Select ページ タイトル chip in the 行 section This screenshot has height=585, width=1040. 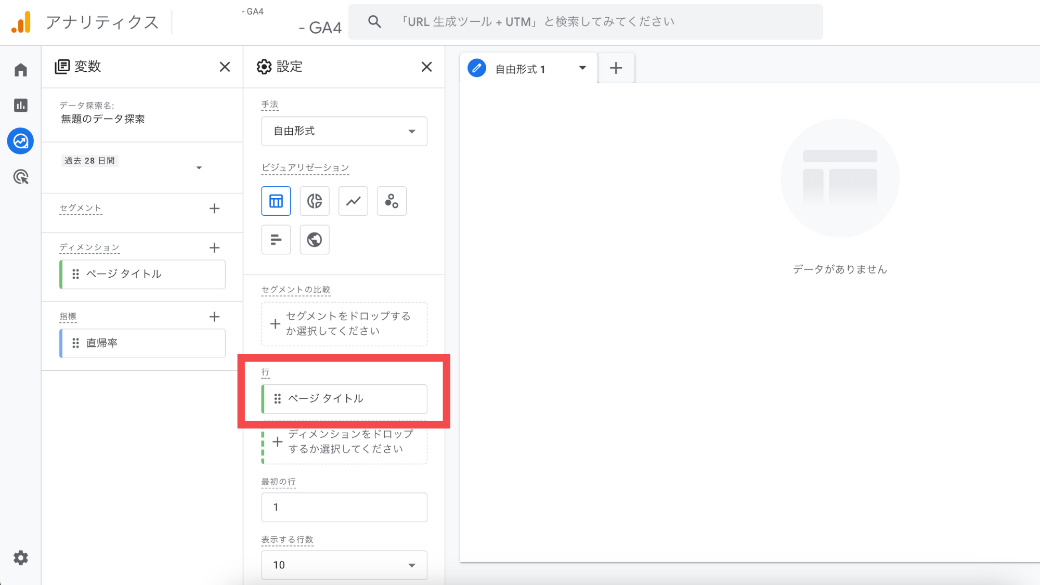click(344, 399)
